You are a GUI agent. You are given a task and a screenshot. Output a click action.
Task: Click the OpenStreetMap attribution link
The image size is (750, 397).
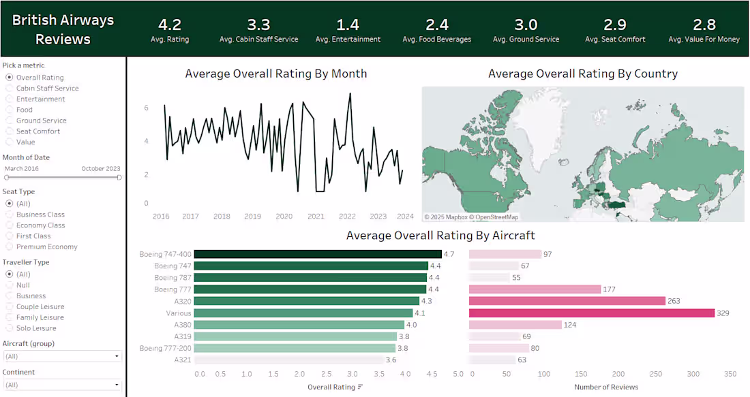tap(494, 217)
